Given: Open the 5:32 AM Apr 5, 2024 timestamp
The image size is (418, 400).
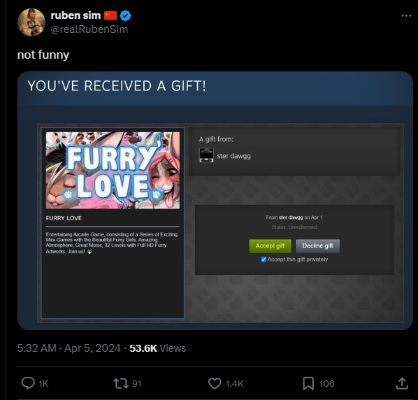Looking at the screenshot, I should click(x=69, y=348).
